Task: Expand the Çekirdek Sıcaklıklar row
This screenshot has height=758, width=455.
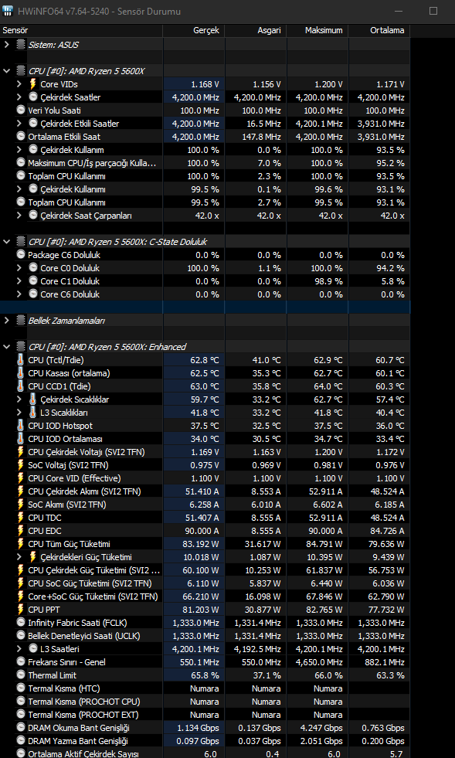Action: pyautogui.click(x=19, y=399)
